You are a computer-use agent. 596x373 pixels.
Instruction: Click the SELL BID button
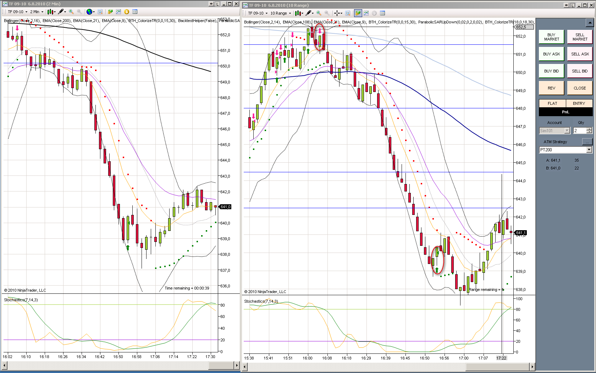point(580,71)
